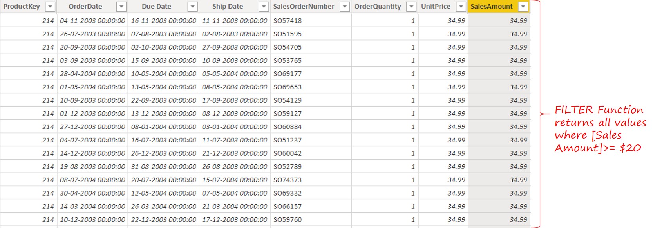The height and width of the screenshot is (228, 662).
Task: Open the OrderQuantity column filter dropdown
Action: 411,7
